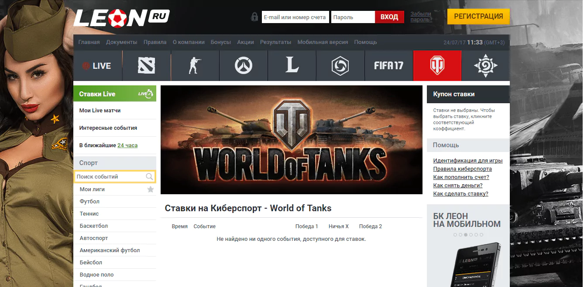Open Правила киберспорта link
584x287 pixels.
tap(463, 169)
